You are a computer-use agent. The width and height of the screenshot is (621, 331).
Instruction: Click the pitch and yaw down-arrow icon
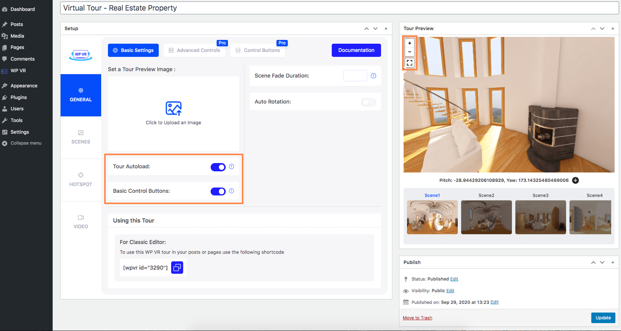click(x=575, y=180)
